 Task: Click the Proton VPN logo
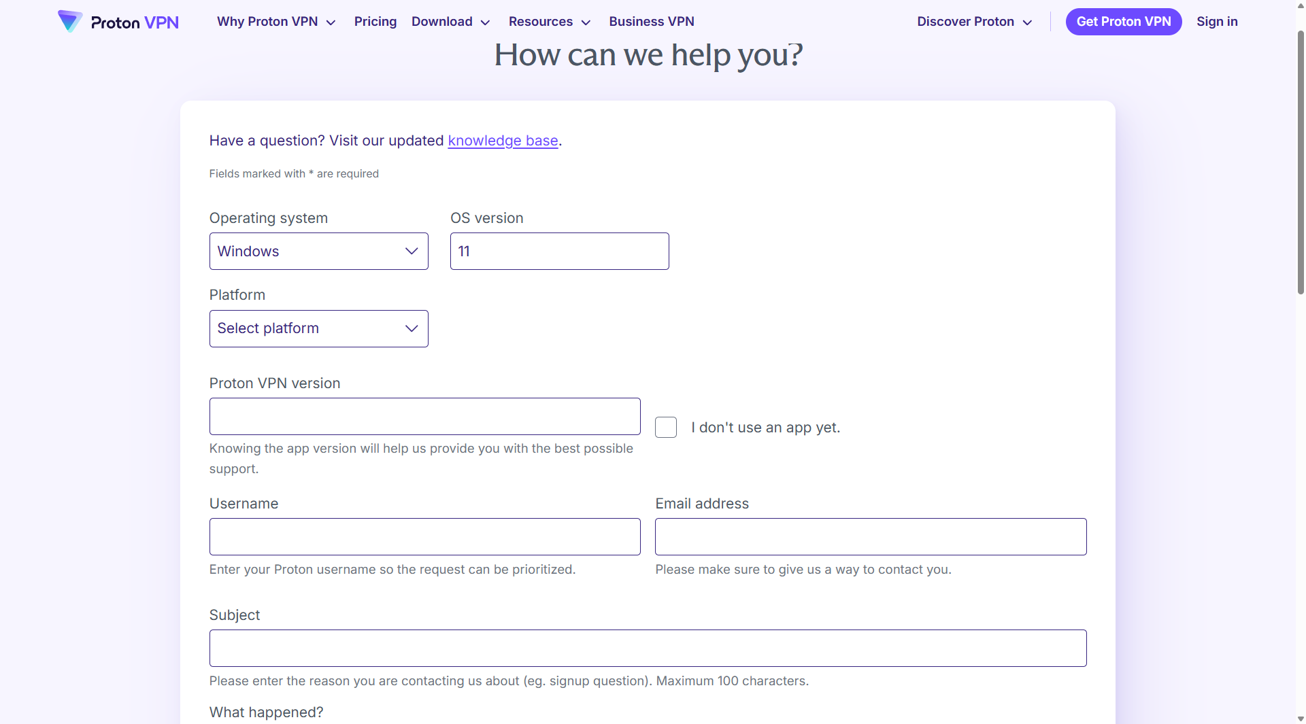(x=118, y=22)
